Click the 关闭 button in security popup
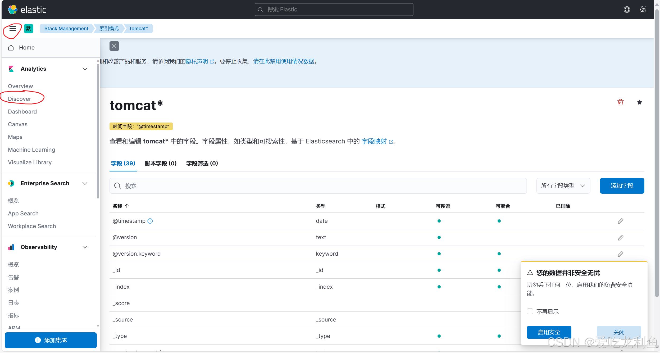The width and height of the screenshot is (660, 353). [619, 332]
